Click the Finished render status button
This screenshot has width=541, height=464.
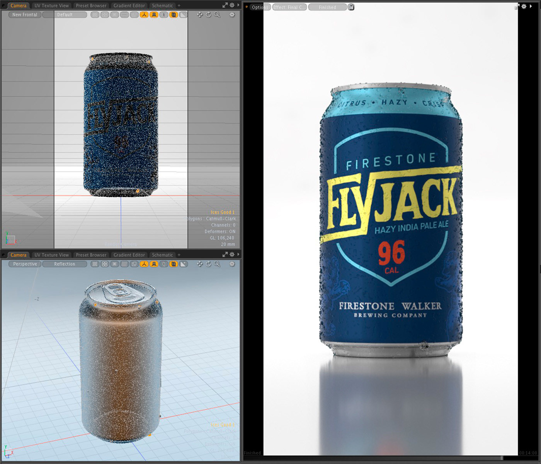[x=327, y=7]
